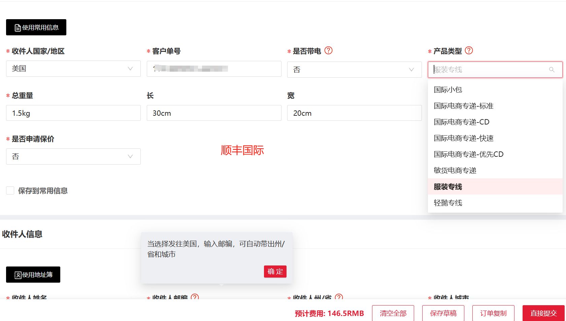The image size is (566, 321).
Task: Click the chevron arrow in 是否申请保价 dropdown
Action: click(x=130, y=156)
